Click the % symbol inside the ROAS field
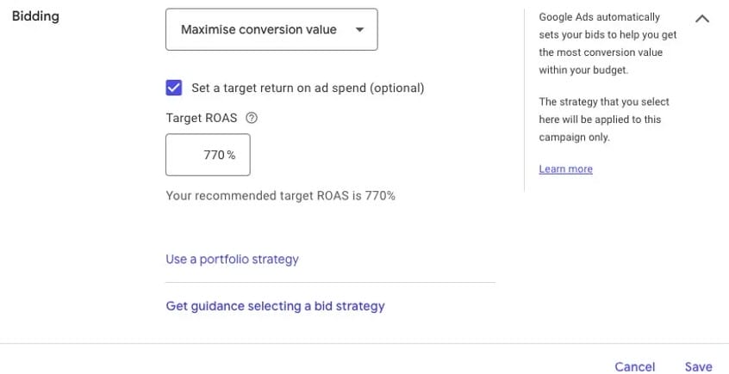The width and height of the screenshot is (729, 374). coord(232,155)
